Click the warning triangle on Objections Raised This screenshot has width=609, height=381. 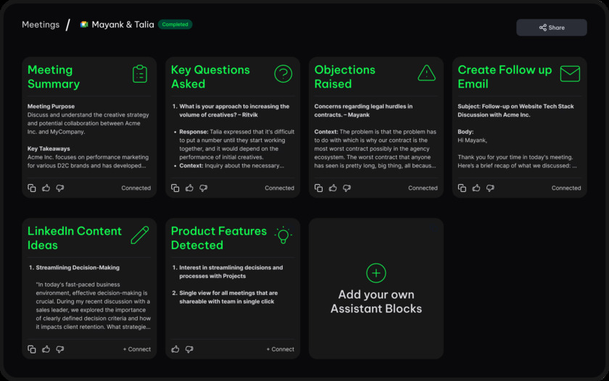click(426, 73)
